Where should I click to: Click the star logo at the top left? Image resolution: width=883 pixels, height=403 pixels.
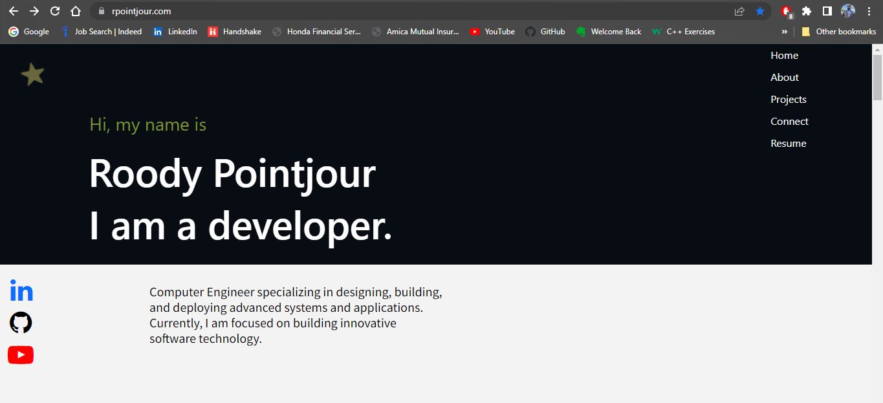(32, 73)
